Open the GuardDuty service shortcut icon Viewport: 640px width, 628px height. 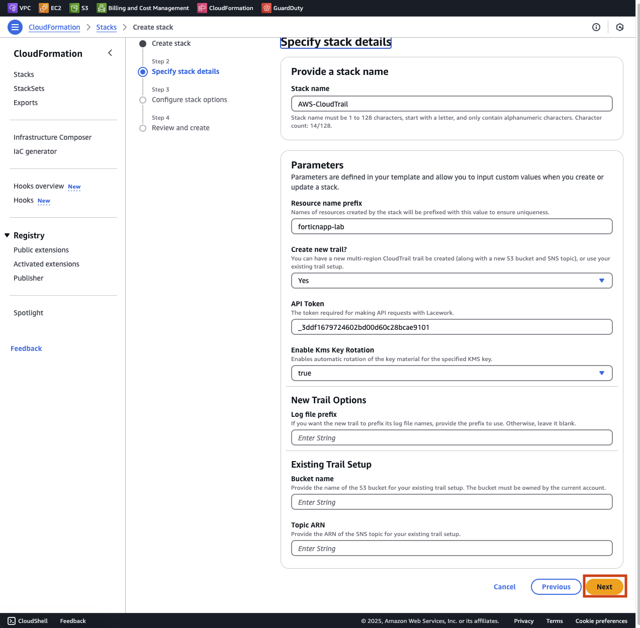[266, 8]
